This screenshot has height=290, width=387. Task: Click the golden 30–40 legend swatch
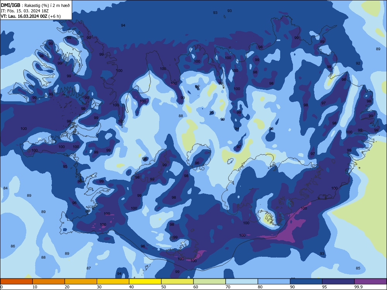tap(113, 281)
